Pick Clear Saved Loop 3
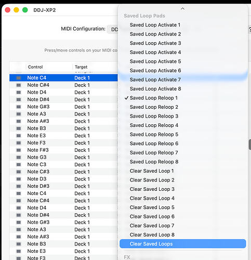The height and width of the screenshot is (260, 251). click(x=182, y=189)
